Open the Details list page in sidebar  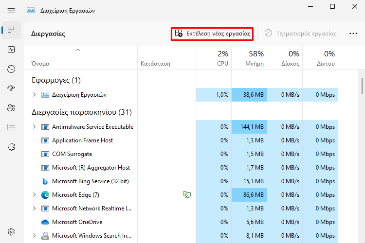(11, 127)
